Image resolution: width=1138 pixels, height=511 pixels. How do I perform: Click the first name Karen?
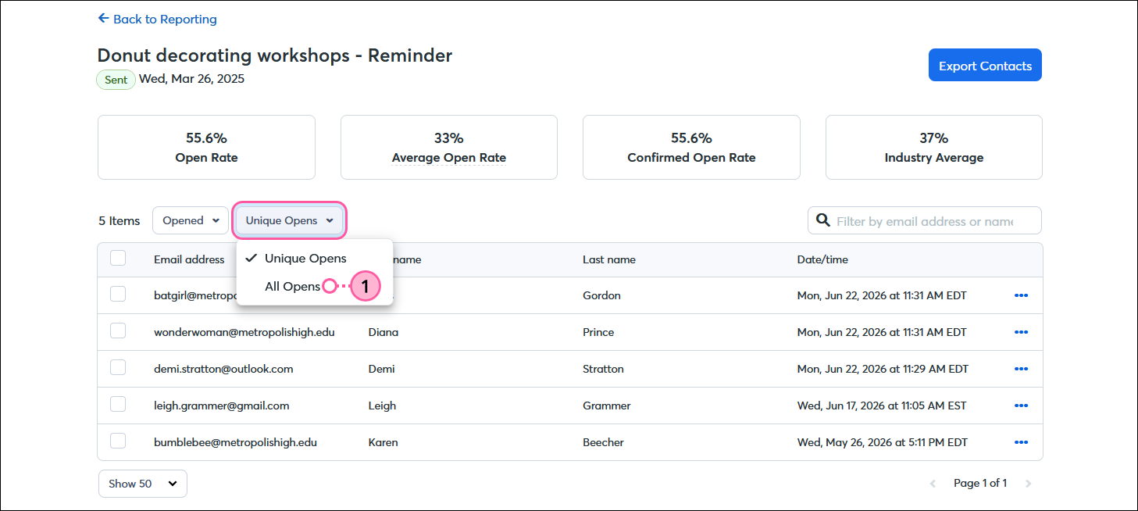383,442
